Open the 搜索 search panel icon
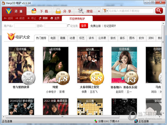The image size is (167, 125). click(81, 11)
